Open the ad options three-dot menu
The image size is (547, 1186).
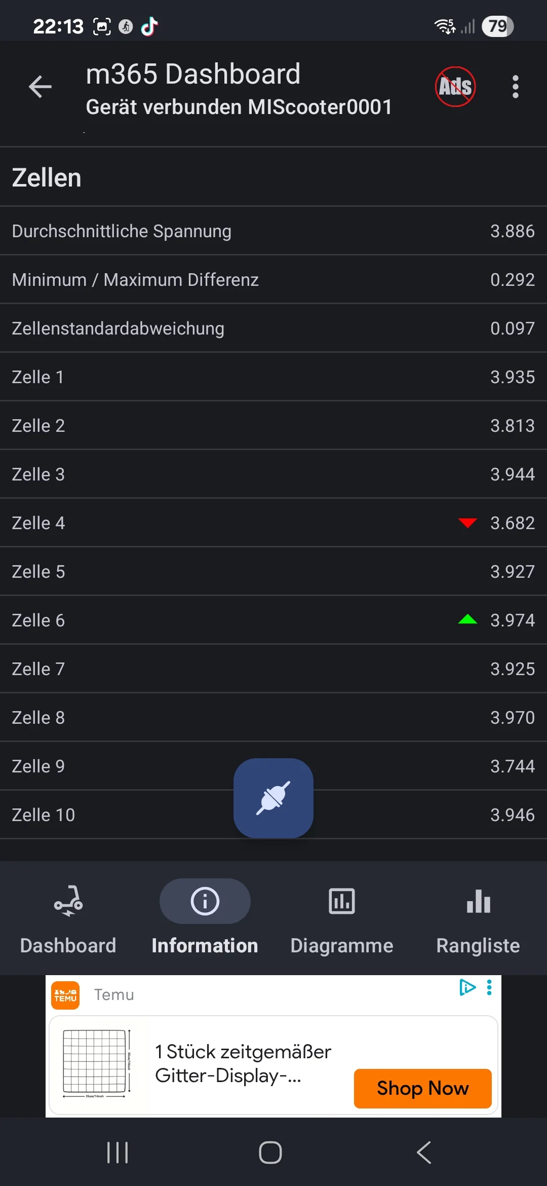point(489,987)
